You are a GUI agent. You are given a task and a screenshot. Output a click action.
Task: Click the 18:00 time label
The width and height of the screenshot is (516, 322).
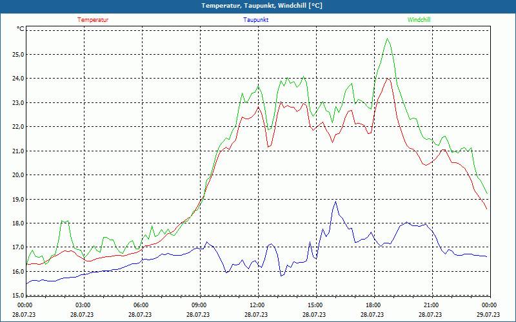coord(373,305)
